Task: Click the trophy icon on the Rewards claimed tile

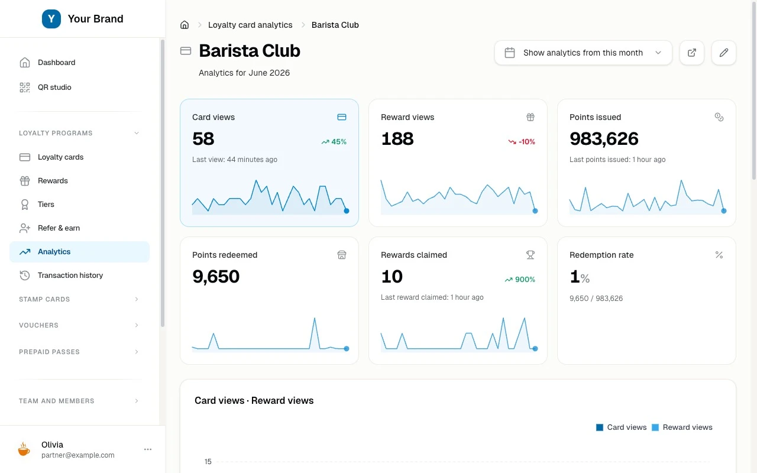Action: coord(530,255)
